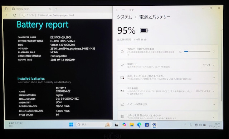Viewport: 229px width, 139px height.
Task: Click the browser back arrow
Action: click(x=7, y=15)
